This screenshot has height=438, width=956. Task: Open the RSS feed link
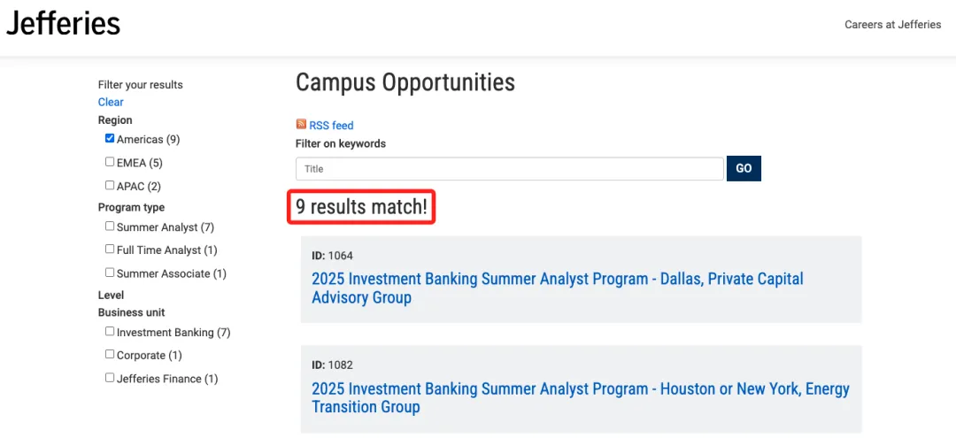pyautogui.click(x=331, y=126)
